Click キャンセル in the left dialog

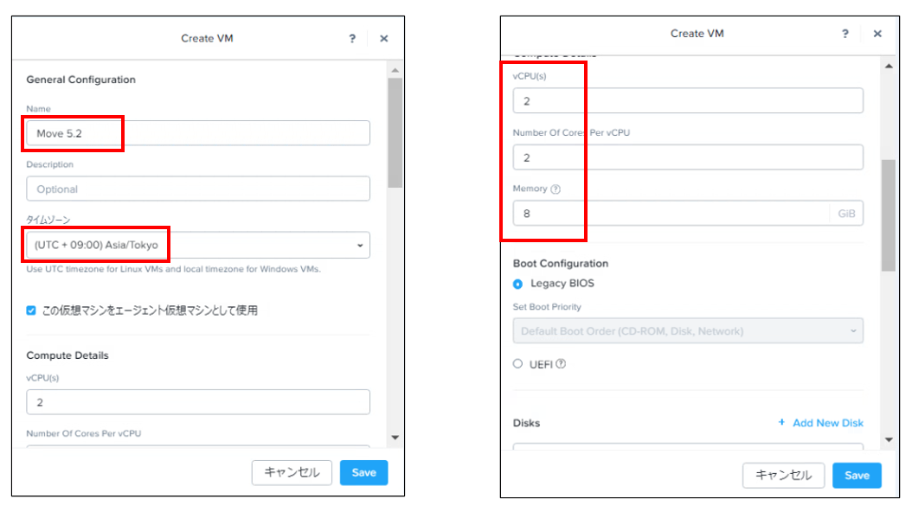coord(292,472)
